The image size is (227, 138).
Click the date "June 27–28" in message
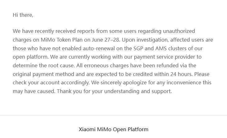[106, 40]
